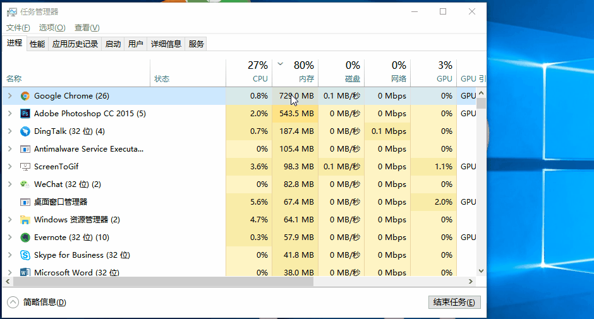Sort processes by 网络 column header
The height and width of the screenshot is (319, 594).
tap(388, 73)
